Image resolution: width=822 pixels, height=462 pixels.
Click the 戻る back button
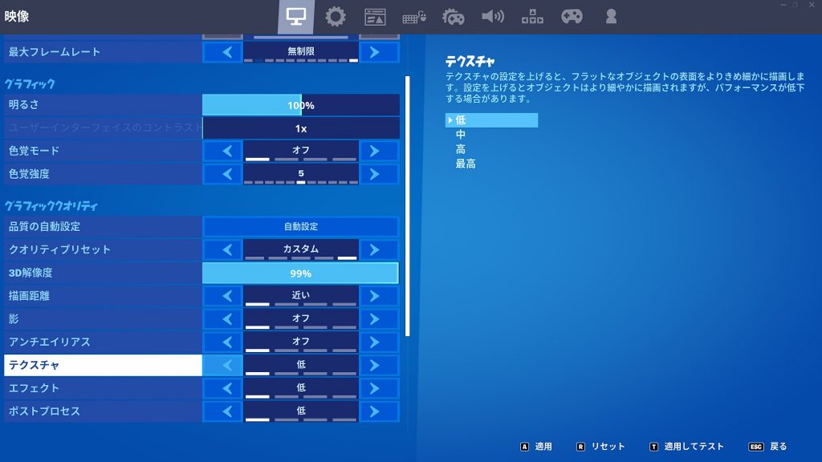pos(768,446)
